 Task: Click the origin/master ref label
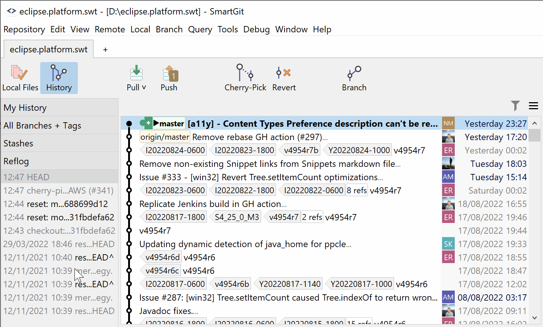[165, 137]
